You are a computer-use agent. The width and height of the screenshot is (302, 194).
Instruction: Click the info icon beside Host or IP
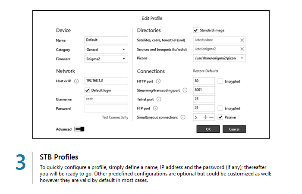76,81
